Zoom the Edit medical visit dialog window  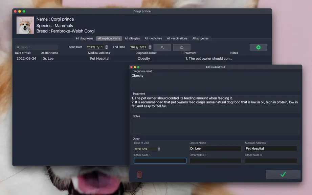click(138, 67)
